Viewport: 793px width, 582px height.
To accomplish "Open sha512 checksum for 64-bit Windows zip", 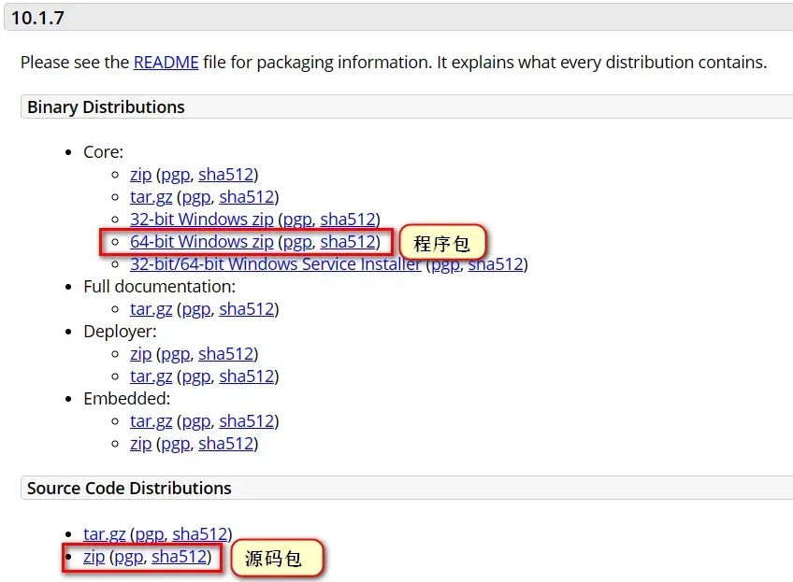I will tap(348, 242).
